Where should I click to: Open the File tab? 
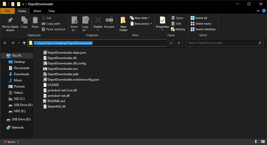(x=7, y=11)
